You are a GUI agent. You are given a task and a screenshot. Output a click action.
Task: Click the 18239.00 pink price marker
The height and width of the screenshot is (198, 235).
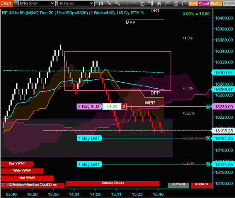(223, 107)
